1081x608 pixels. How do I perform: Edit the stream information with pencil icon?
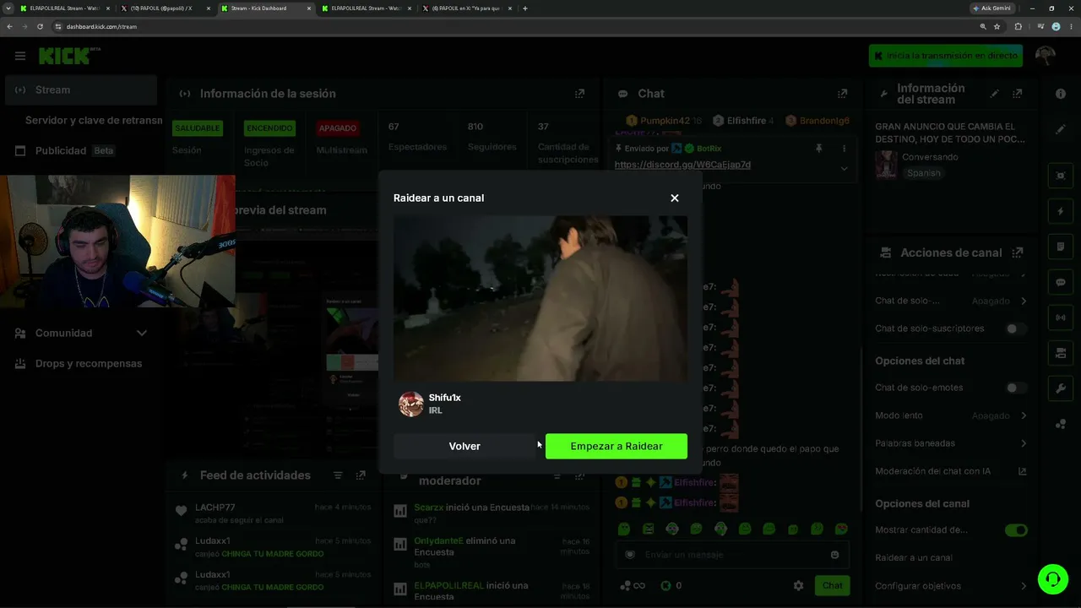pyautogui.click(x=995, y=94)
